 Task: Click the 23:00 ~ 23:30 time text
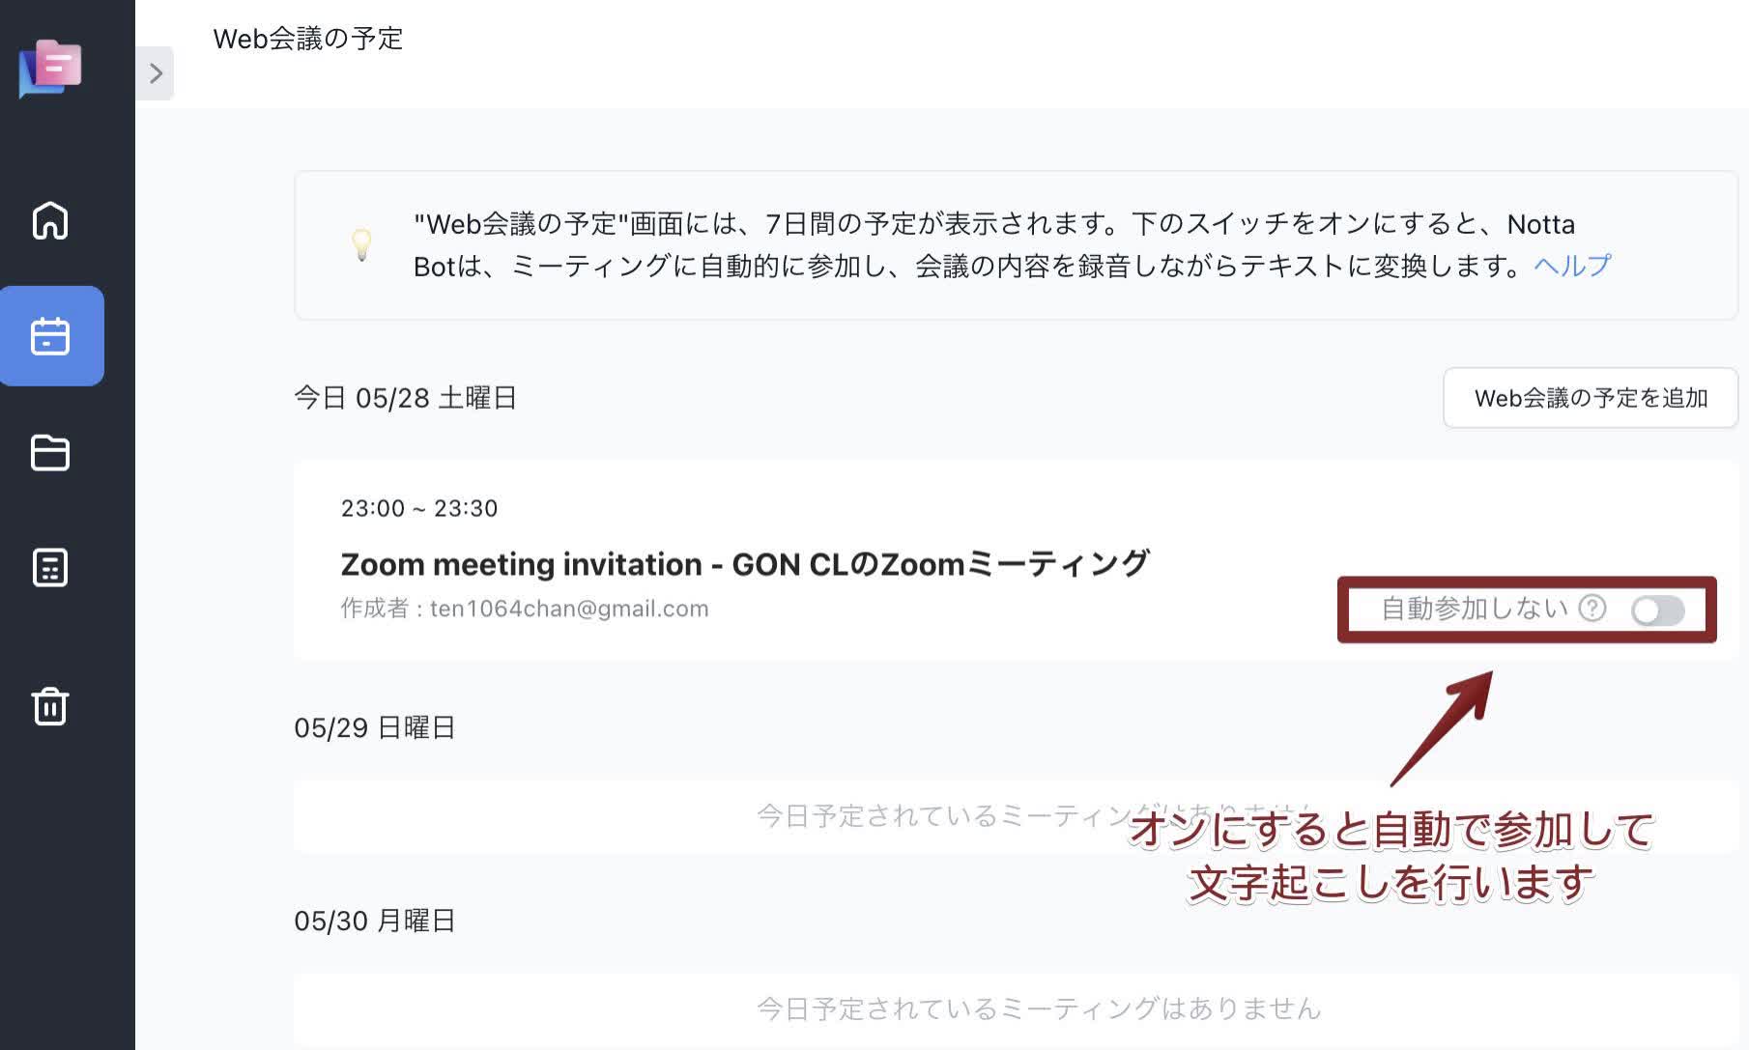(x=419, y=508)
